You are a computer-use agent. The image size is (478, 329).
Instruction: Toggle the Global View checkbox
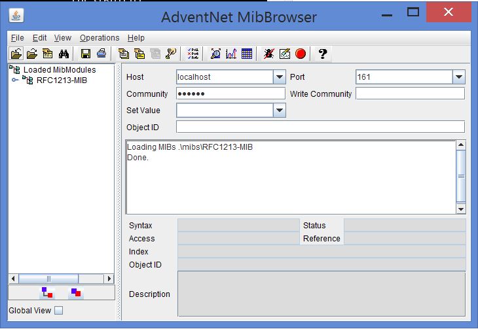pyautogui.click(x=59, y=311)
